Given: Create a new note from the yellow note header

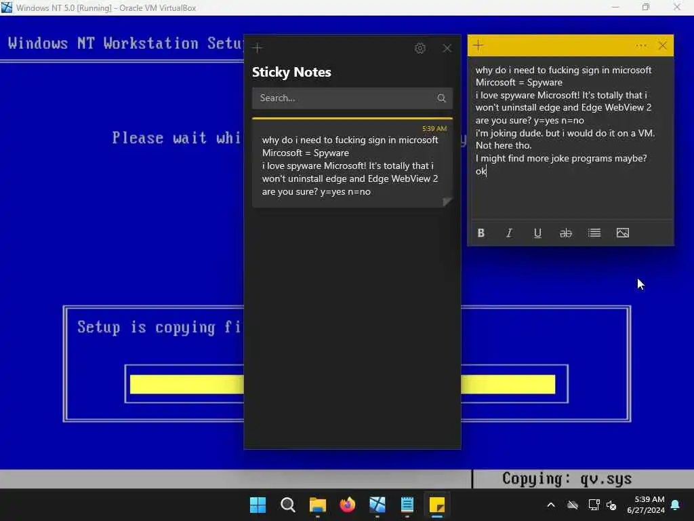Looking at the screenshot, I should [x=478, y=45].
